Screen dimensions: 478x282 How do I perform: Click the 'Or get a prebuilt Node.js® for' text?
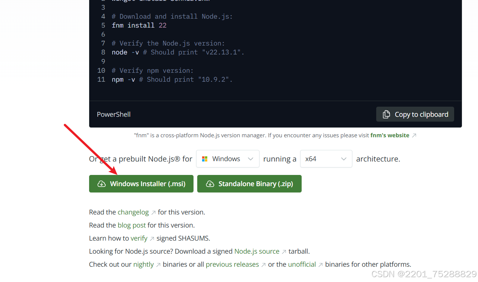pyautogui.click(x=141, y=159)
